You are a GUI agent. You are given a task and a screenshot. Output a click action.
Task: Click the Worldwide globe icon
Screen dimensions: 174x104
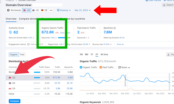coord(8,10)
